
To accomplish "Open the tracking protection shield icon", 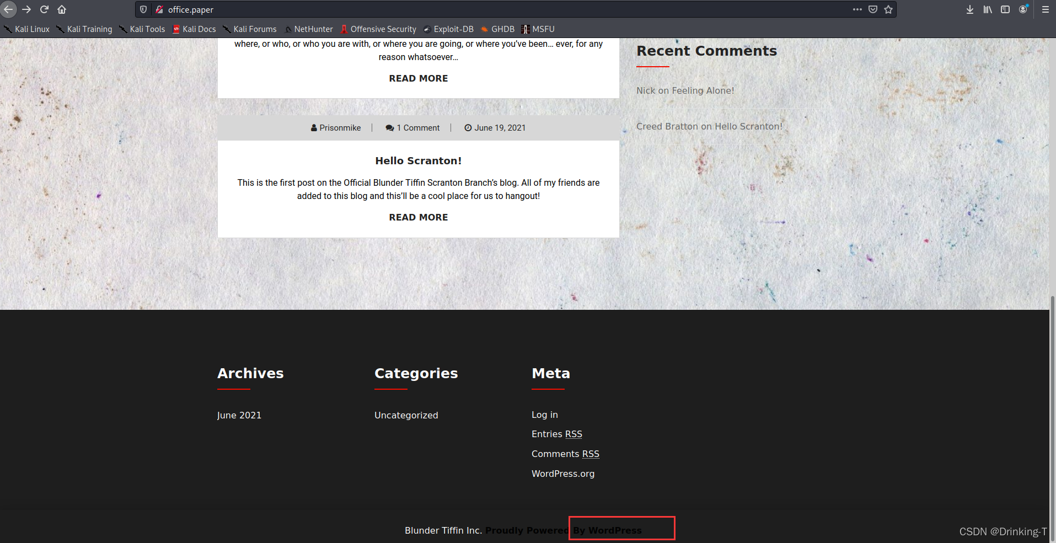I will 143,9.
